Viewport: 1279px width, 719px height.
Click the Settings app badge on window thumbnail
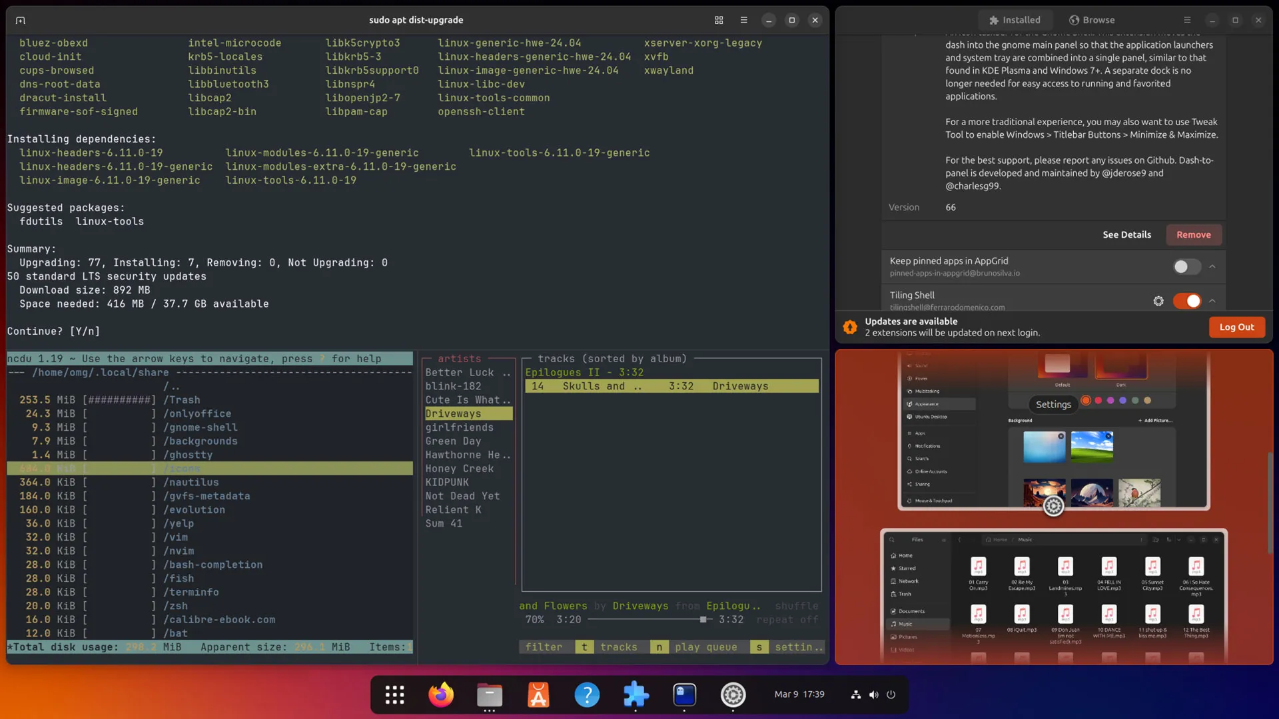tap(1053, 506)
